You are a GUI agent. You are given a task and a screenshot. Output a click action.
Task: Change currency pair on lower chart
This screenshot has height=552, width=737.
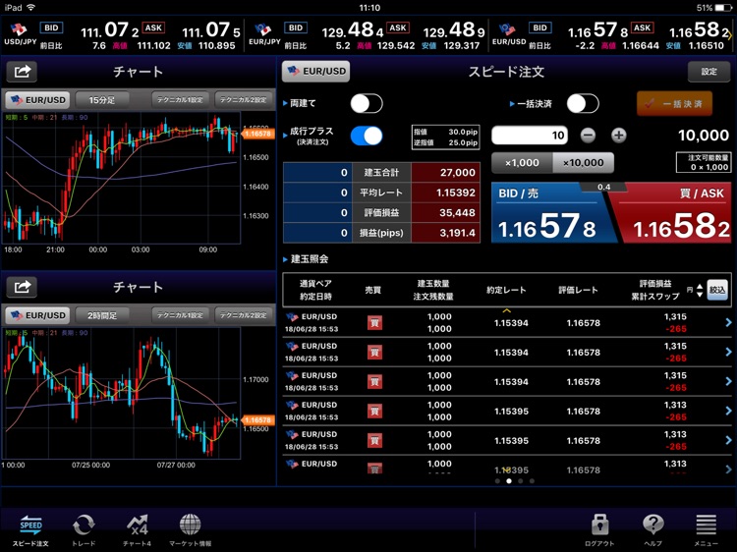click(x=37, y=315)
